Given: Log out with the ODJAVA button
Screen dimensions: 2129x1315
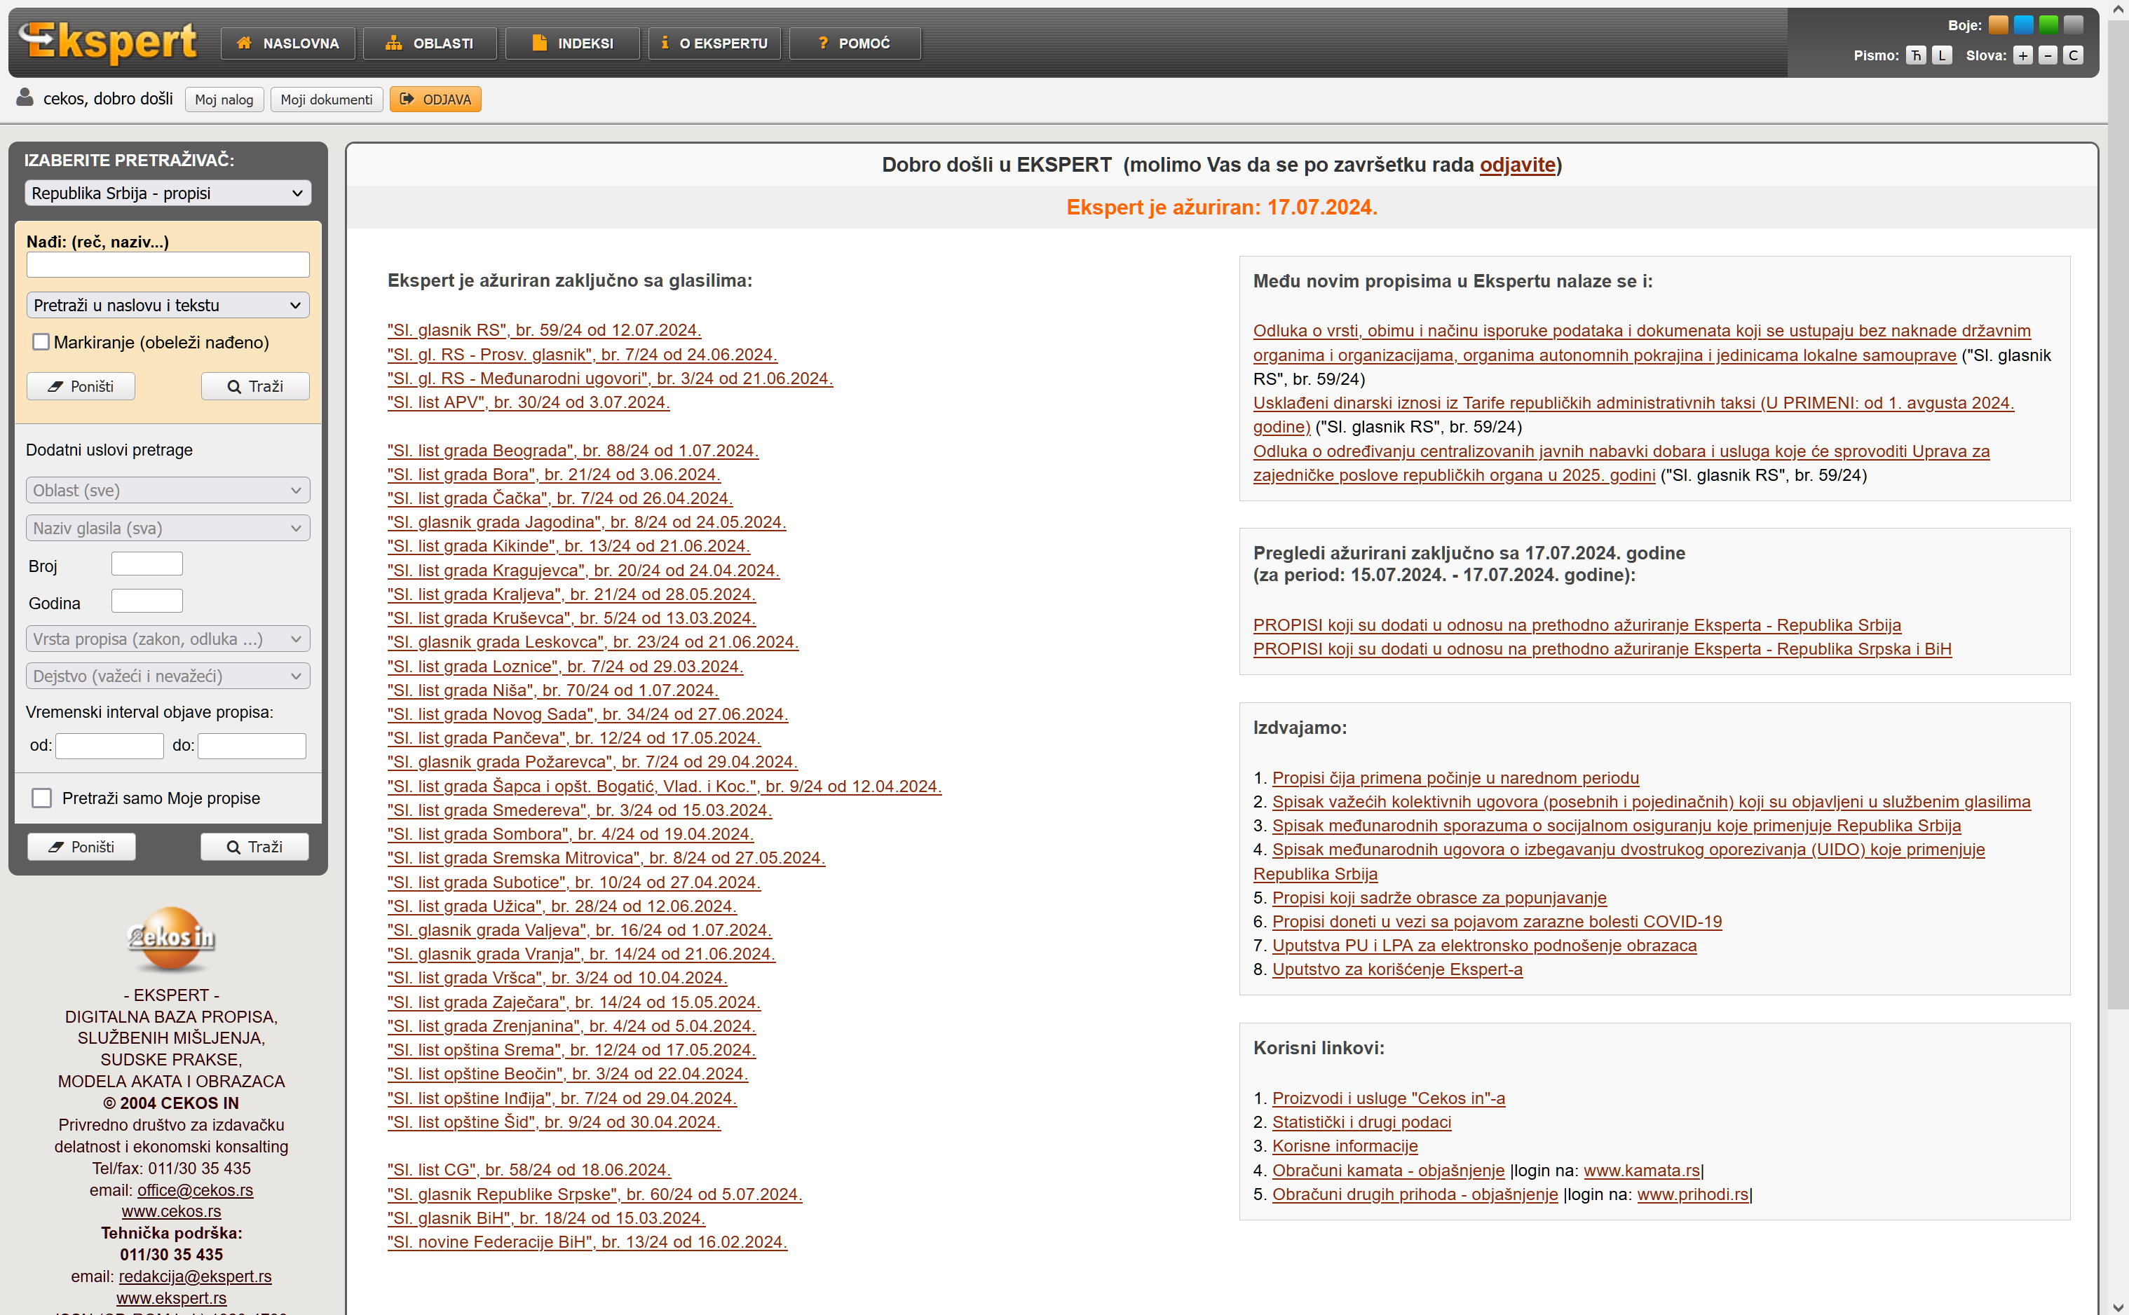Looking at the screenshot, I should pyautogui.click(x=435, y=99).
